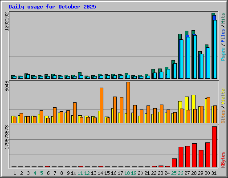Image resolution: width=228 pixels, height=178 pixels.
Task: Click day 25 on the x-axis
Action: click(x=174, y=173)
